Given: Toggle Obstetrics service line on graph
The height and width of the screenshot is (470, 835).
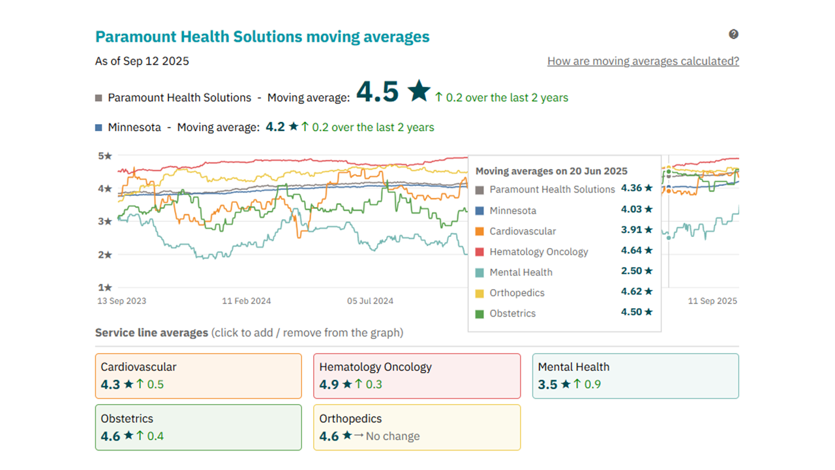Looking at the screenshot, I should (x=198, y=428).
